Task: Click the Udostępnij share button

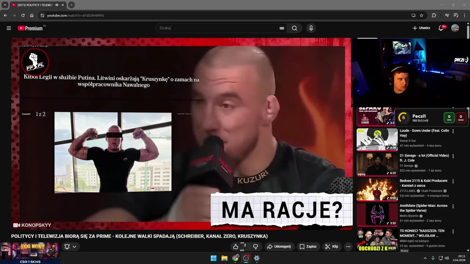Action: (x=279, y=246)
